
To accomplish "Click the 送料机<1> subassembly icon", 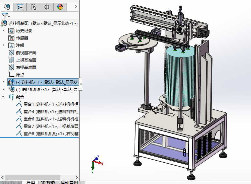I will point(11,82).
